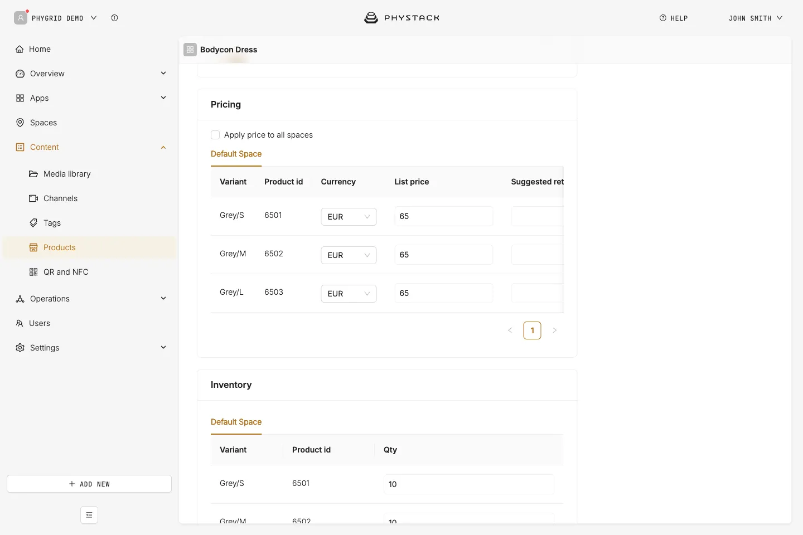Click the Add New button

(89, 484)
